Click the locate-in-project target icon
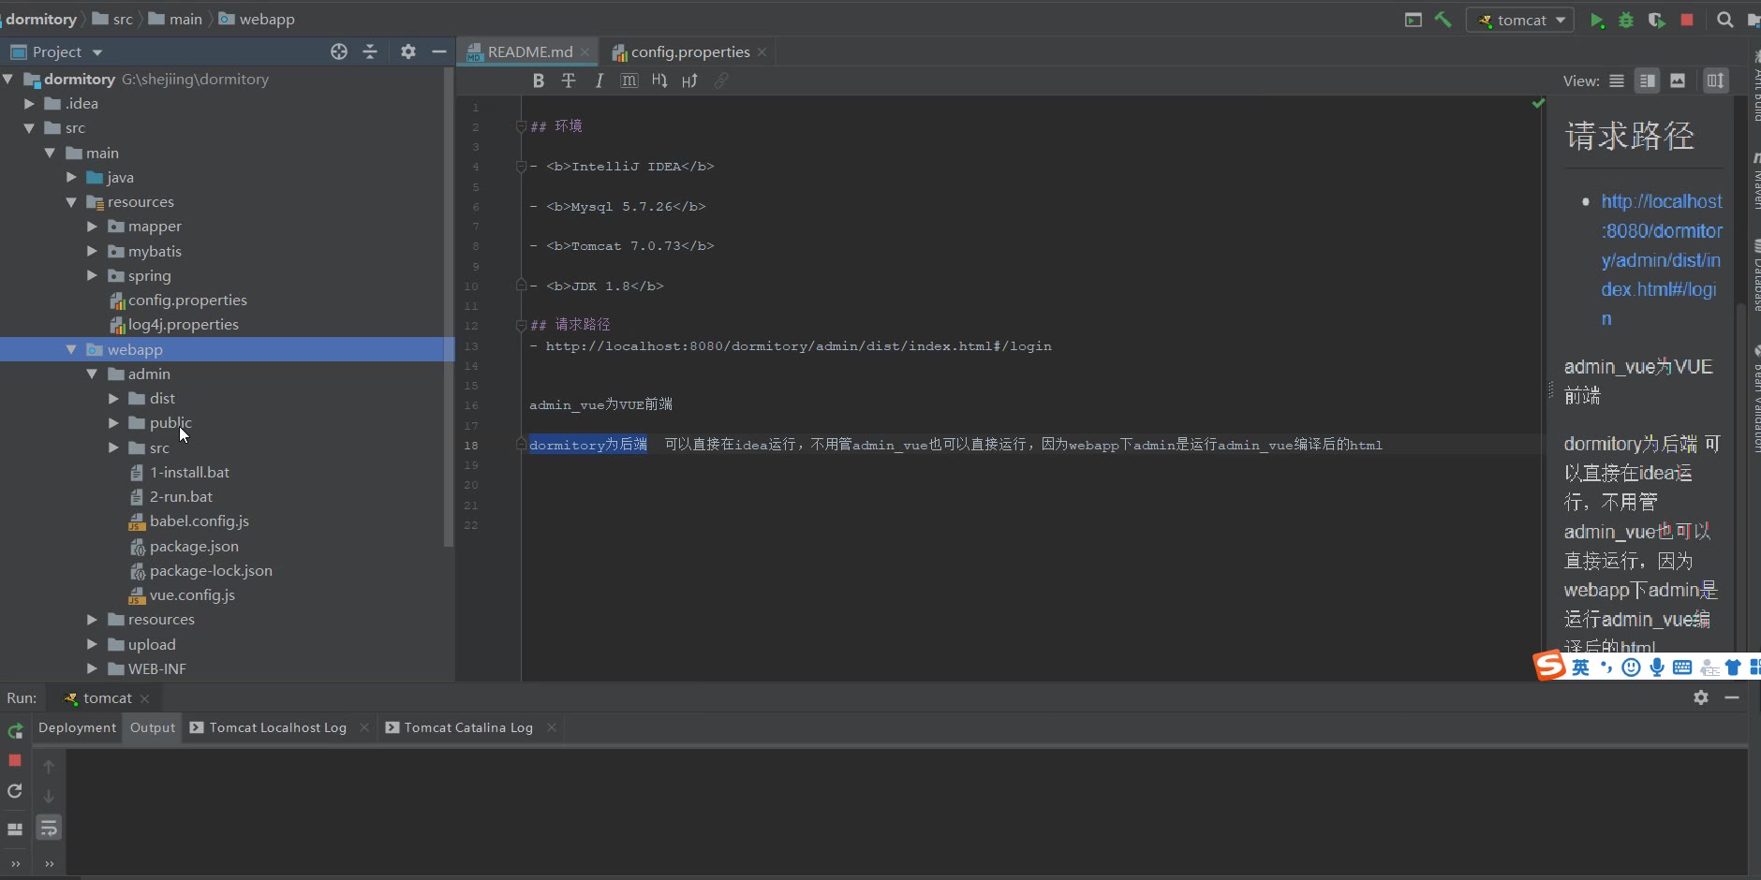This screenshot has height=880, width=1761. coord(339,51)
